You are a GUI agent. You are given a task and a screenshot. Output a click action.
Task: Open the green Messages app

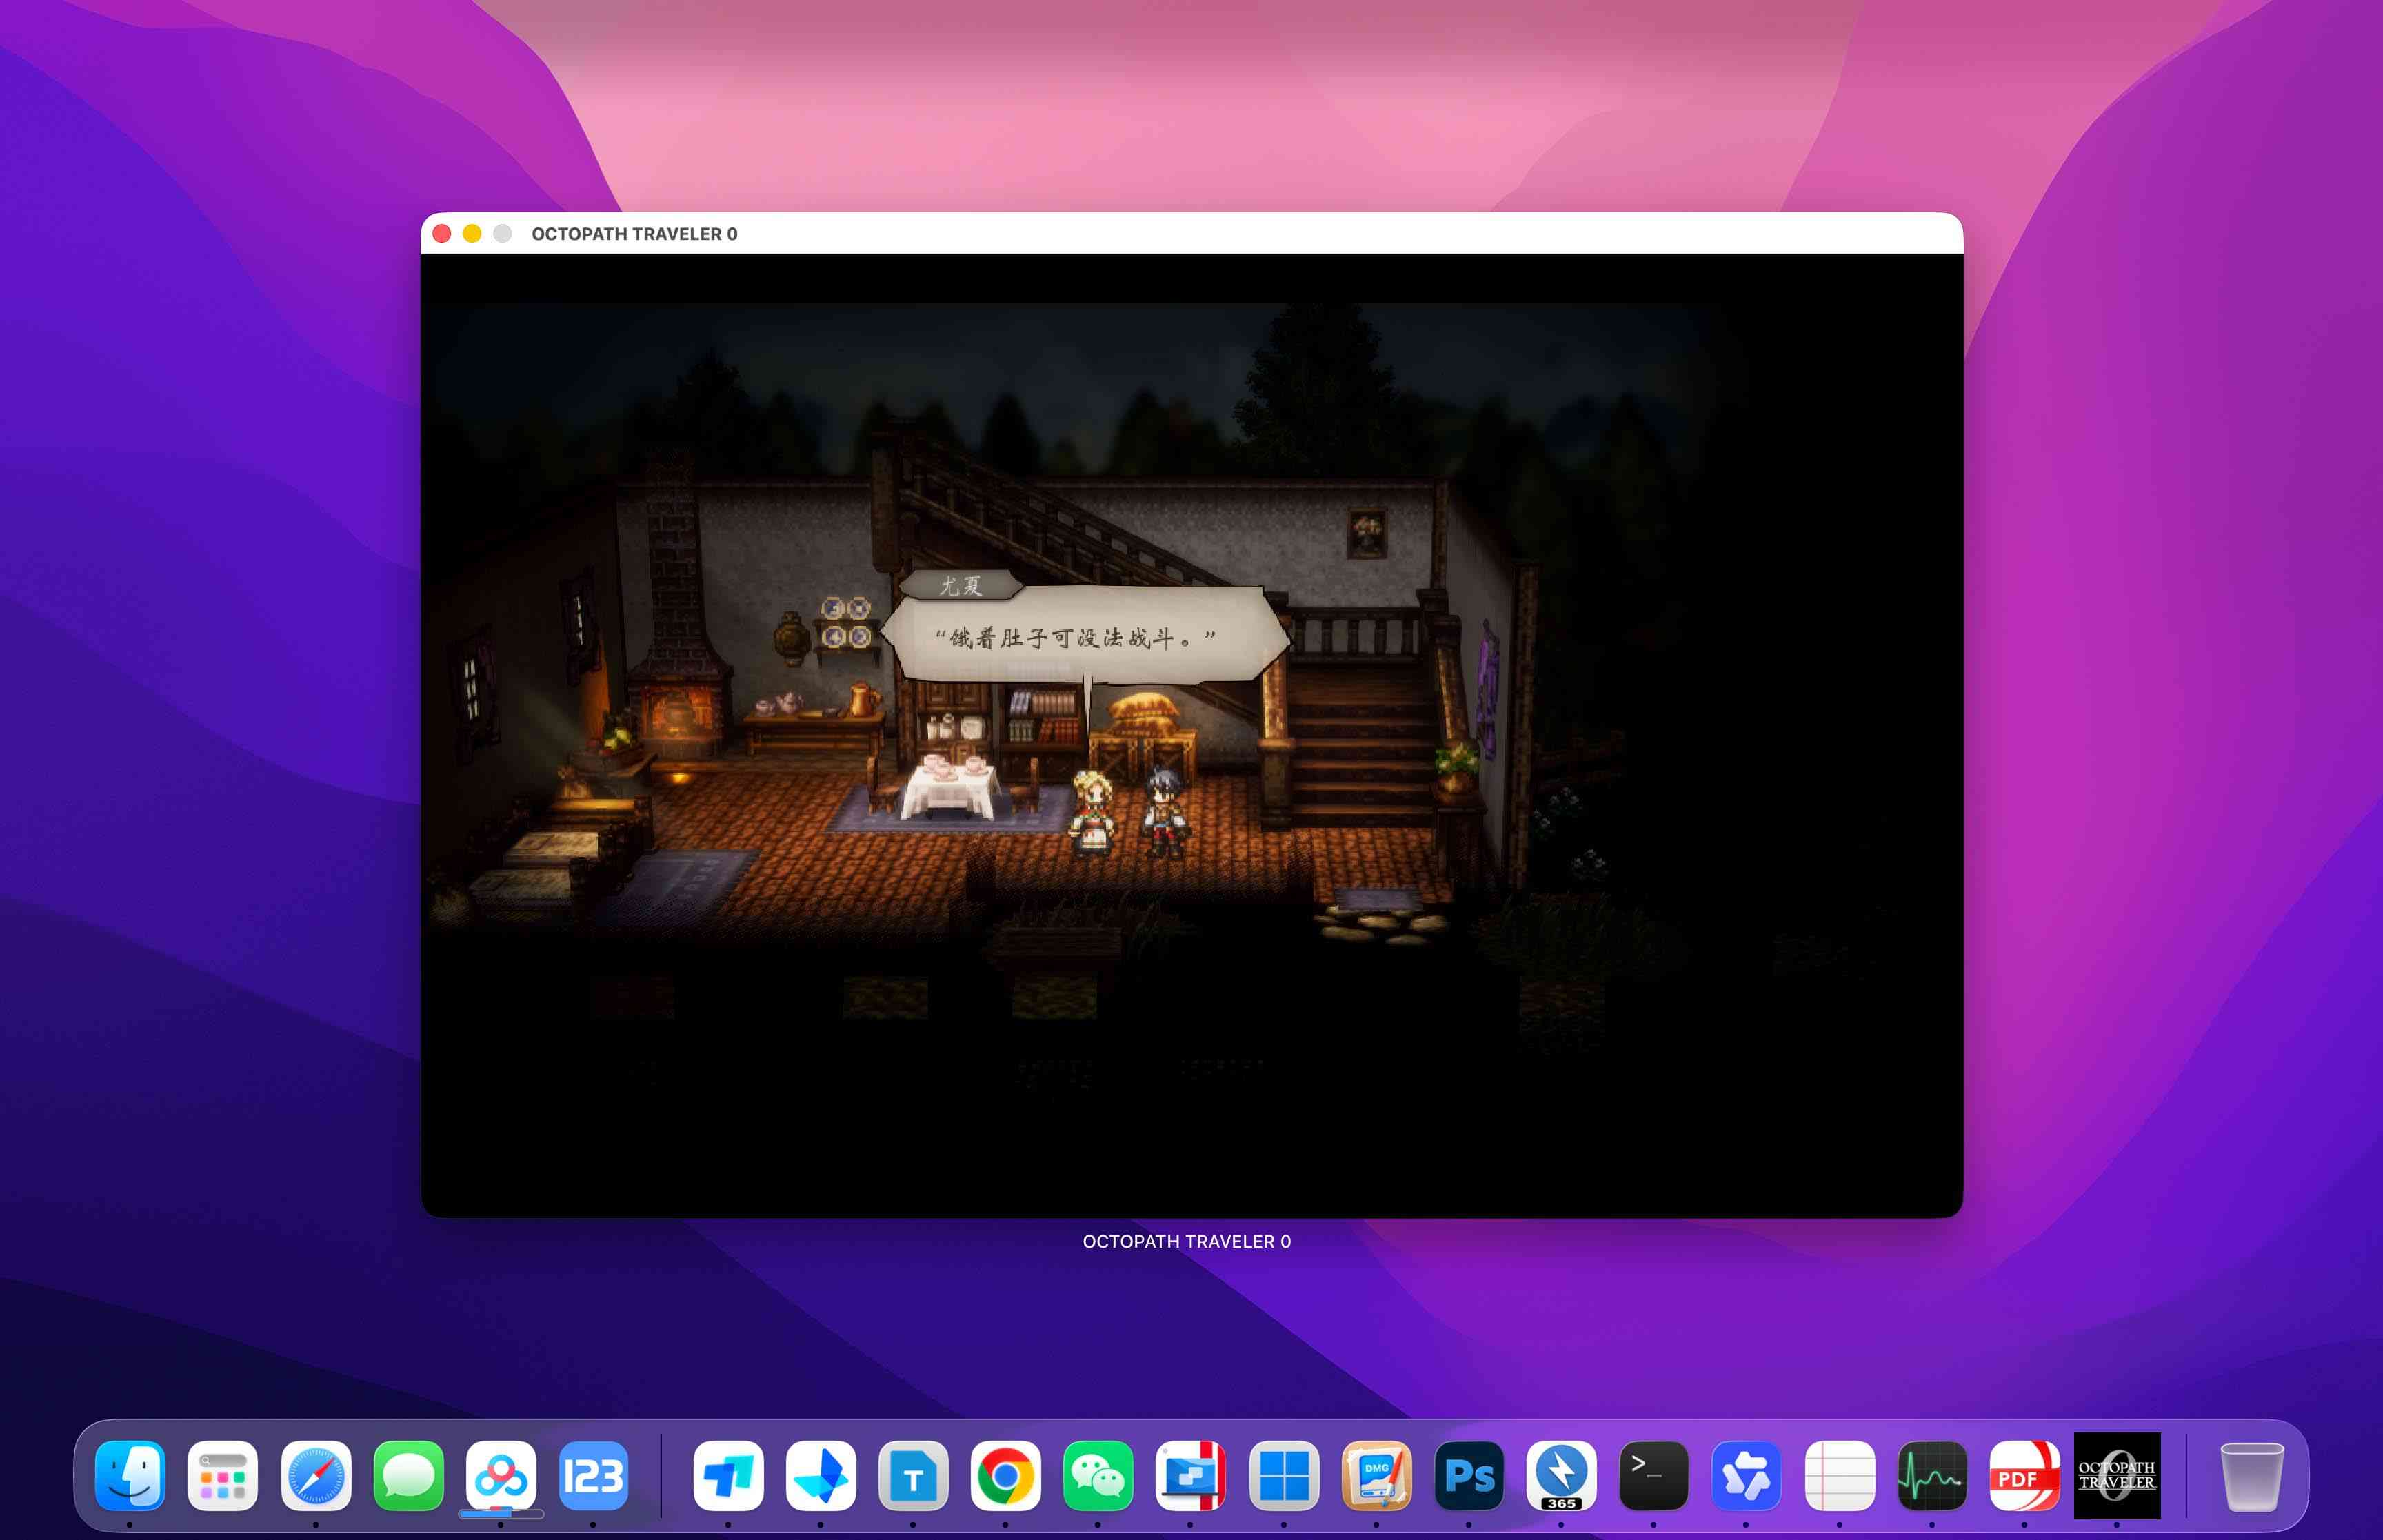pyautogui.click(x=408, y=1476)
